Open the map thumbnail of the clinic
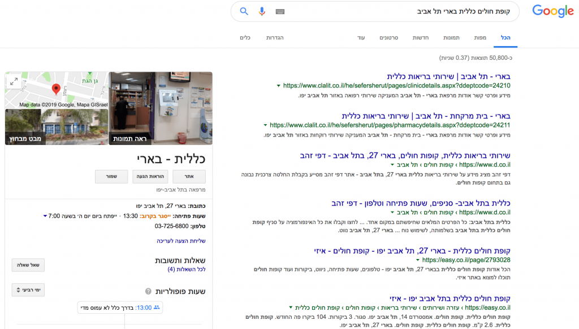Screen dimensions: 579x329 coord(57,90)
